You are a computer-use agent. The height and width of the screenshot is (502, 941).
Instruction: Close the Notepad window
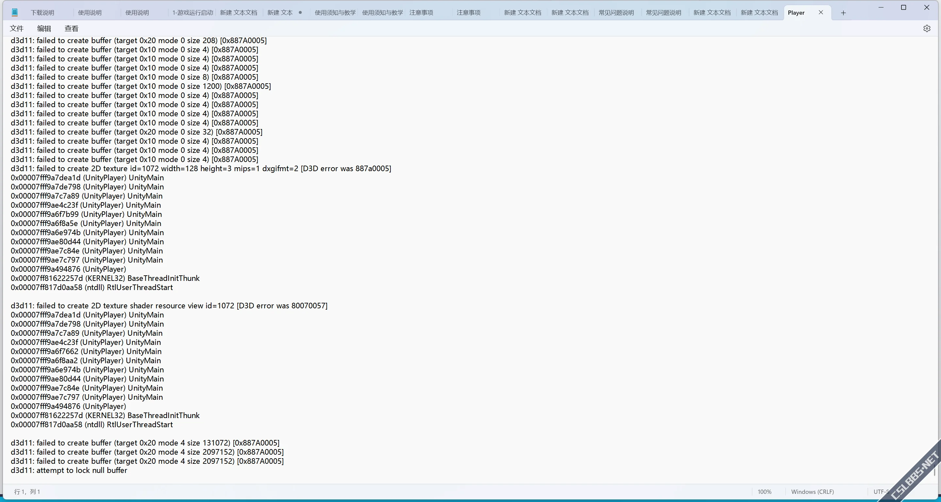coord(926,7)
